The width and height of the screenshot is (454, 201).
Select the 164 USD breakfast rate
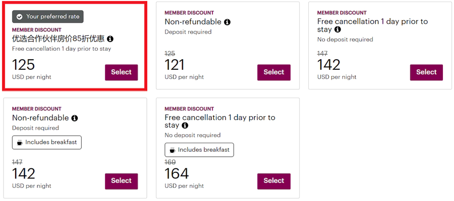point(273,180)
